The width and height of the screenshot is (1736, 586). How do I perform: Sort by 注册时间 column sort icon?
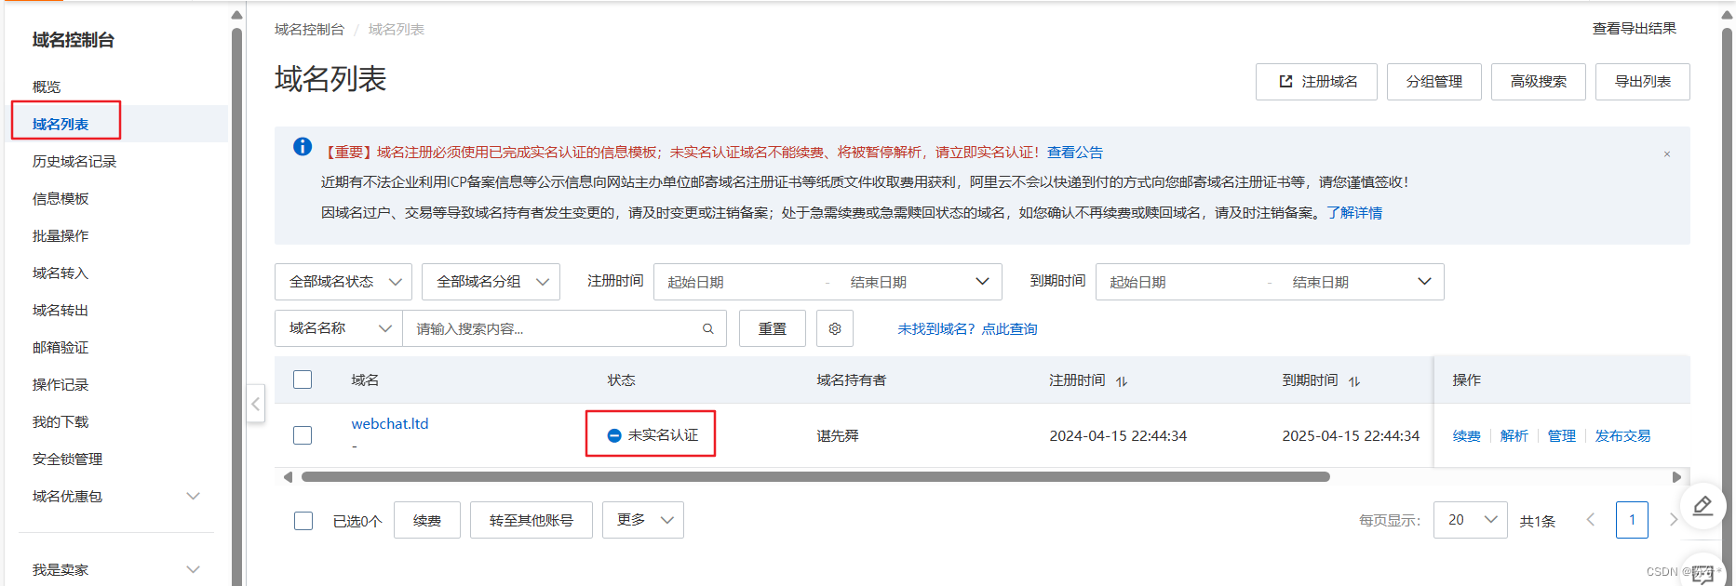coord(1122,381)
